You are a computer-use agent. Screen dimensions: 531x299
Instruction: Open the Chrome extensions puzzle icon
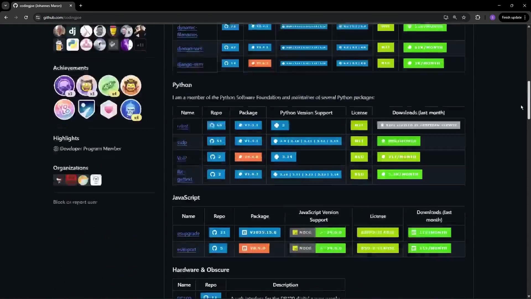[x=478, y=17]
